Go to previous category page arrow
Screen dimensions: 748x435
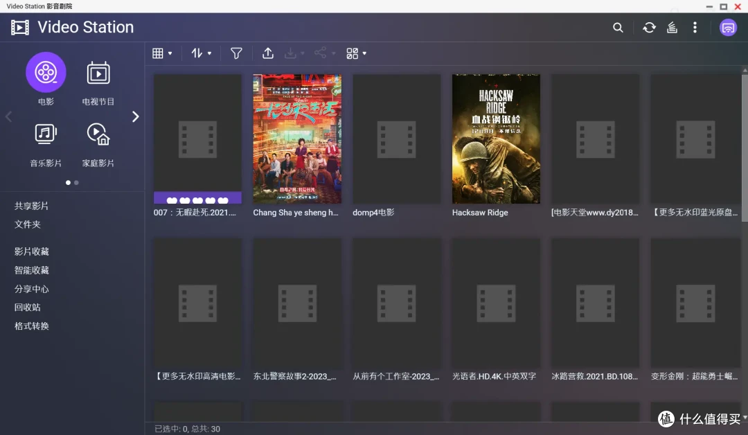pyautogui.click(x=8, y=117)
